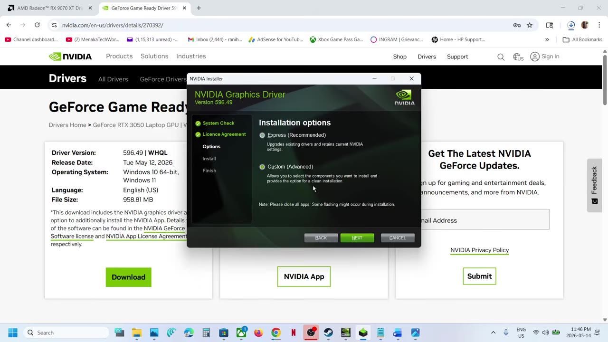Open the Solutions menu
608x342 pixels.
point(154,56)
